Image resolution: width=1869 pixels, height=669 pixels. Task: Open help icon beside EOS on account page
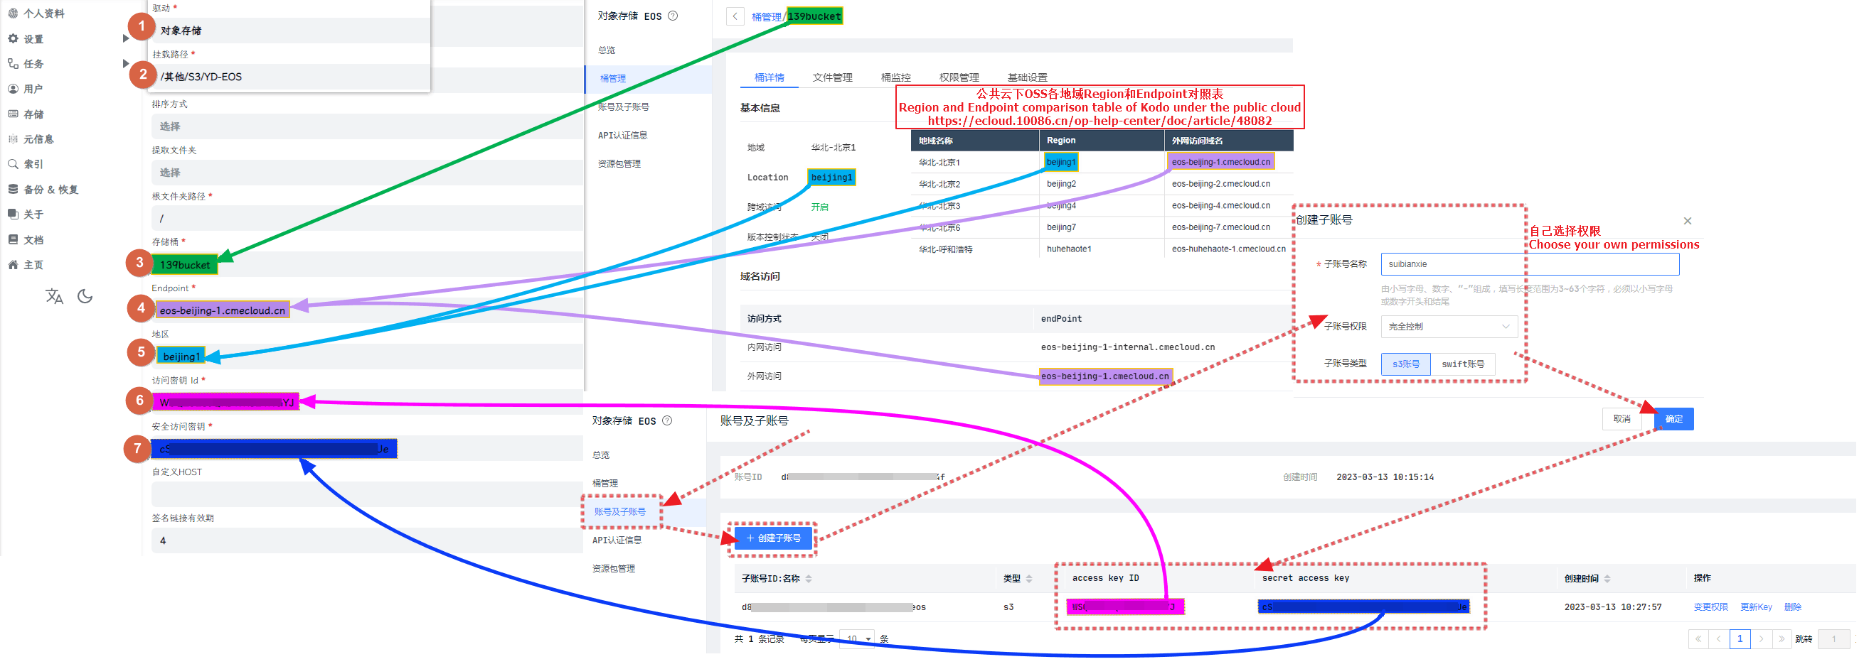[668, 420]
